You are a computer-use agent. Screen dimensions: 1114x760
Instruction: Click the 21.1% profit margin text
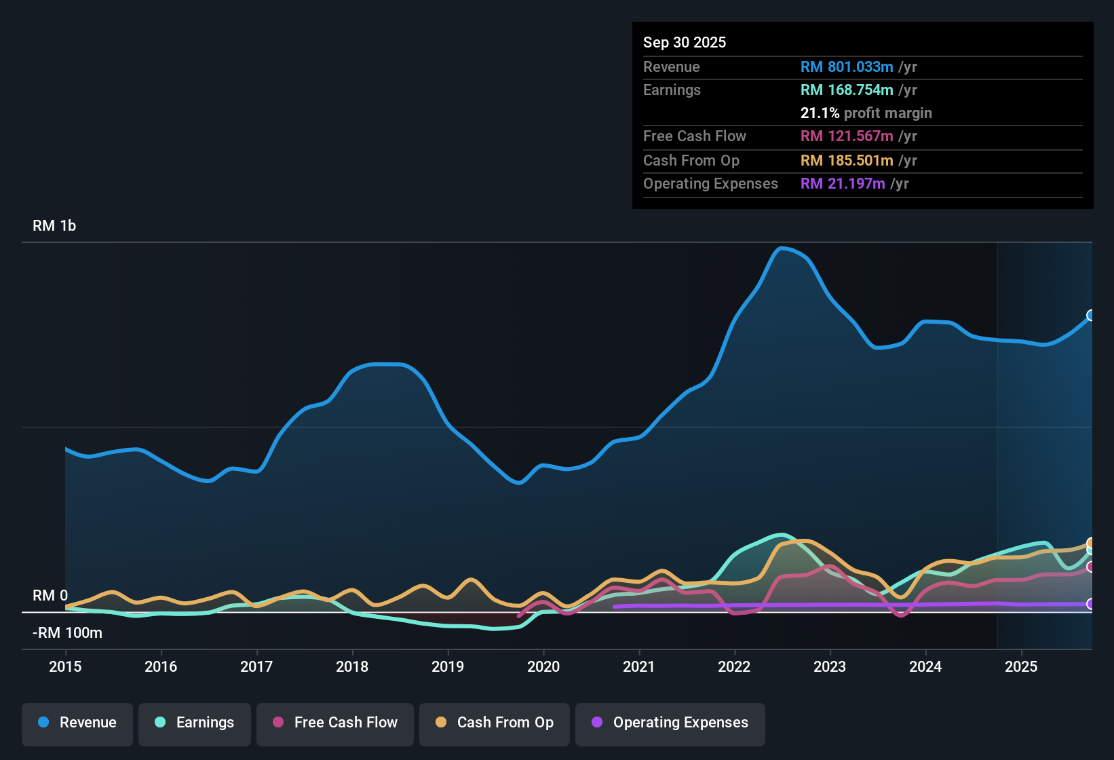[866, 113]
